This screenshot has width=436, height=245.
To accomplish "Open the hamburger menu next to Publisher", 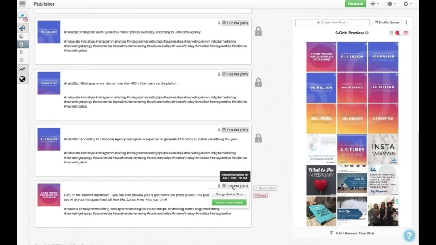I will point(22,4).
